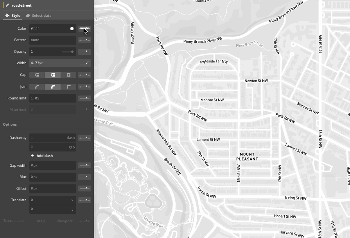Select the Map translate anchor option
The width and height of the screenshot is (350, 238).
[x=41, y=221]
